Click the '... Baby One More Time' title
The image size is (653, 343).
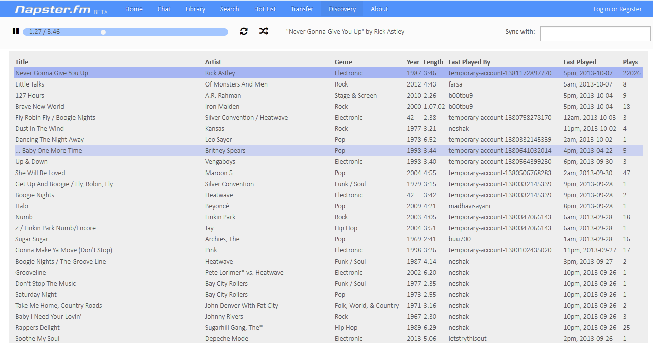48,151
